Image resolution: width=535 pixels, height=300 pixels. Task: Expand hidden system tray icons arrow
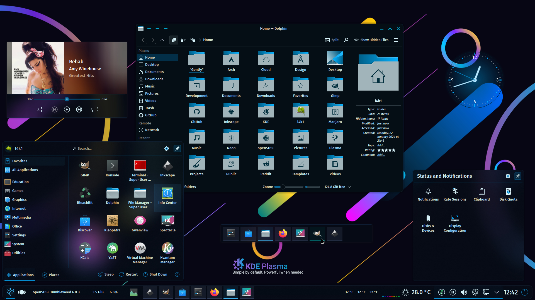click(497, 292)
